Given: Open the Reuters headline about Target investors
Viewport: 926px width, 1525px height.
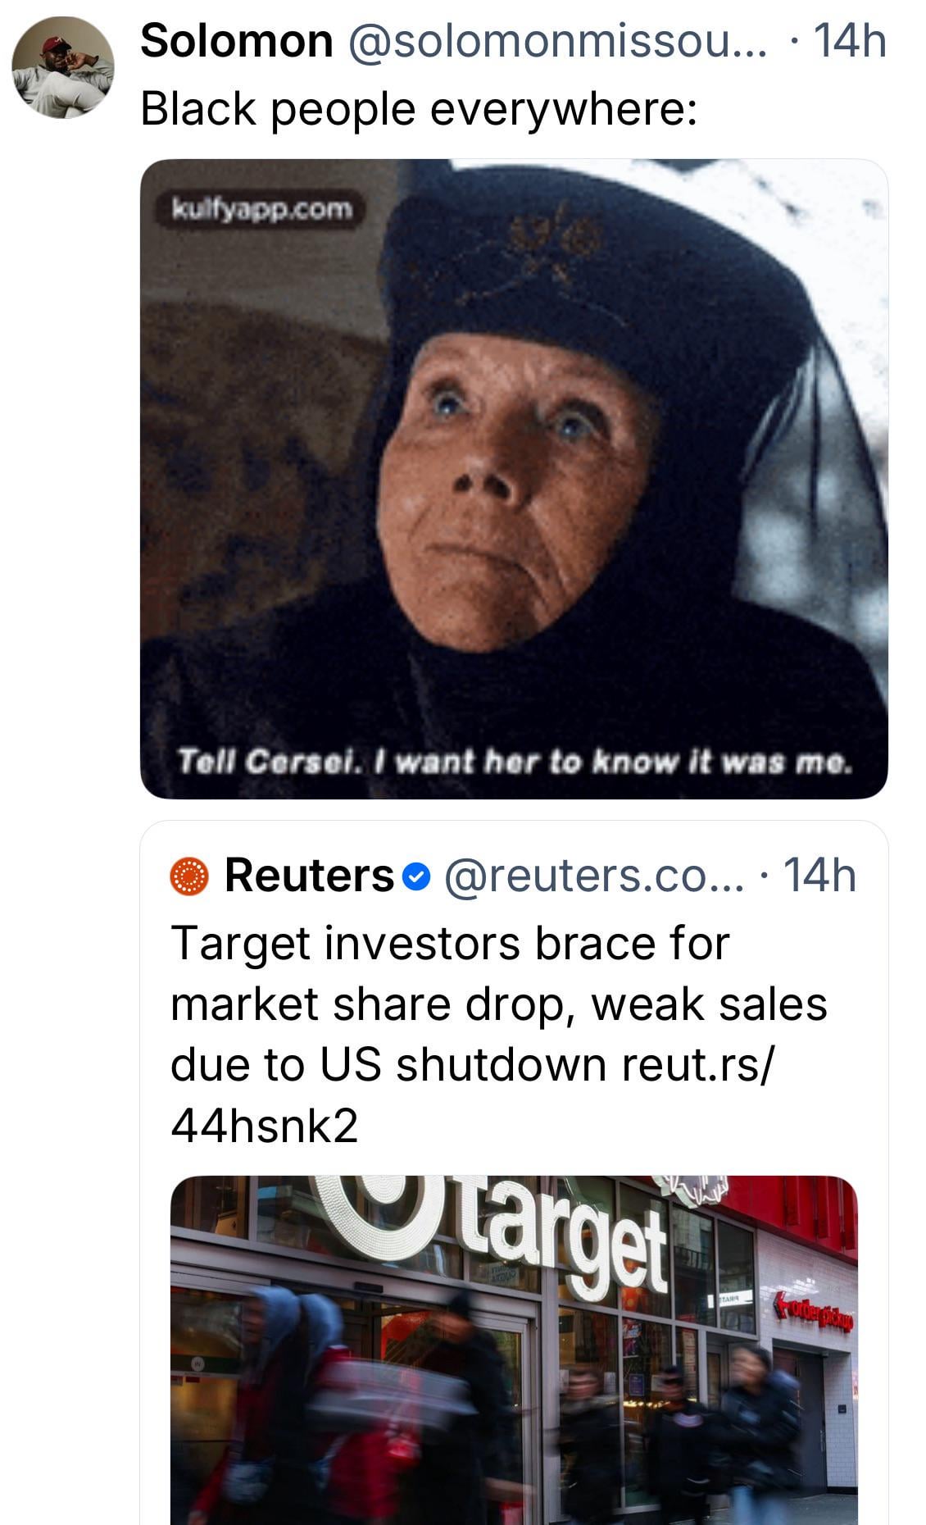Looking at the screenshot, I should (498, 1004).
